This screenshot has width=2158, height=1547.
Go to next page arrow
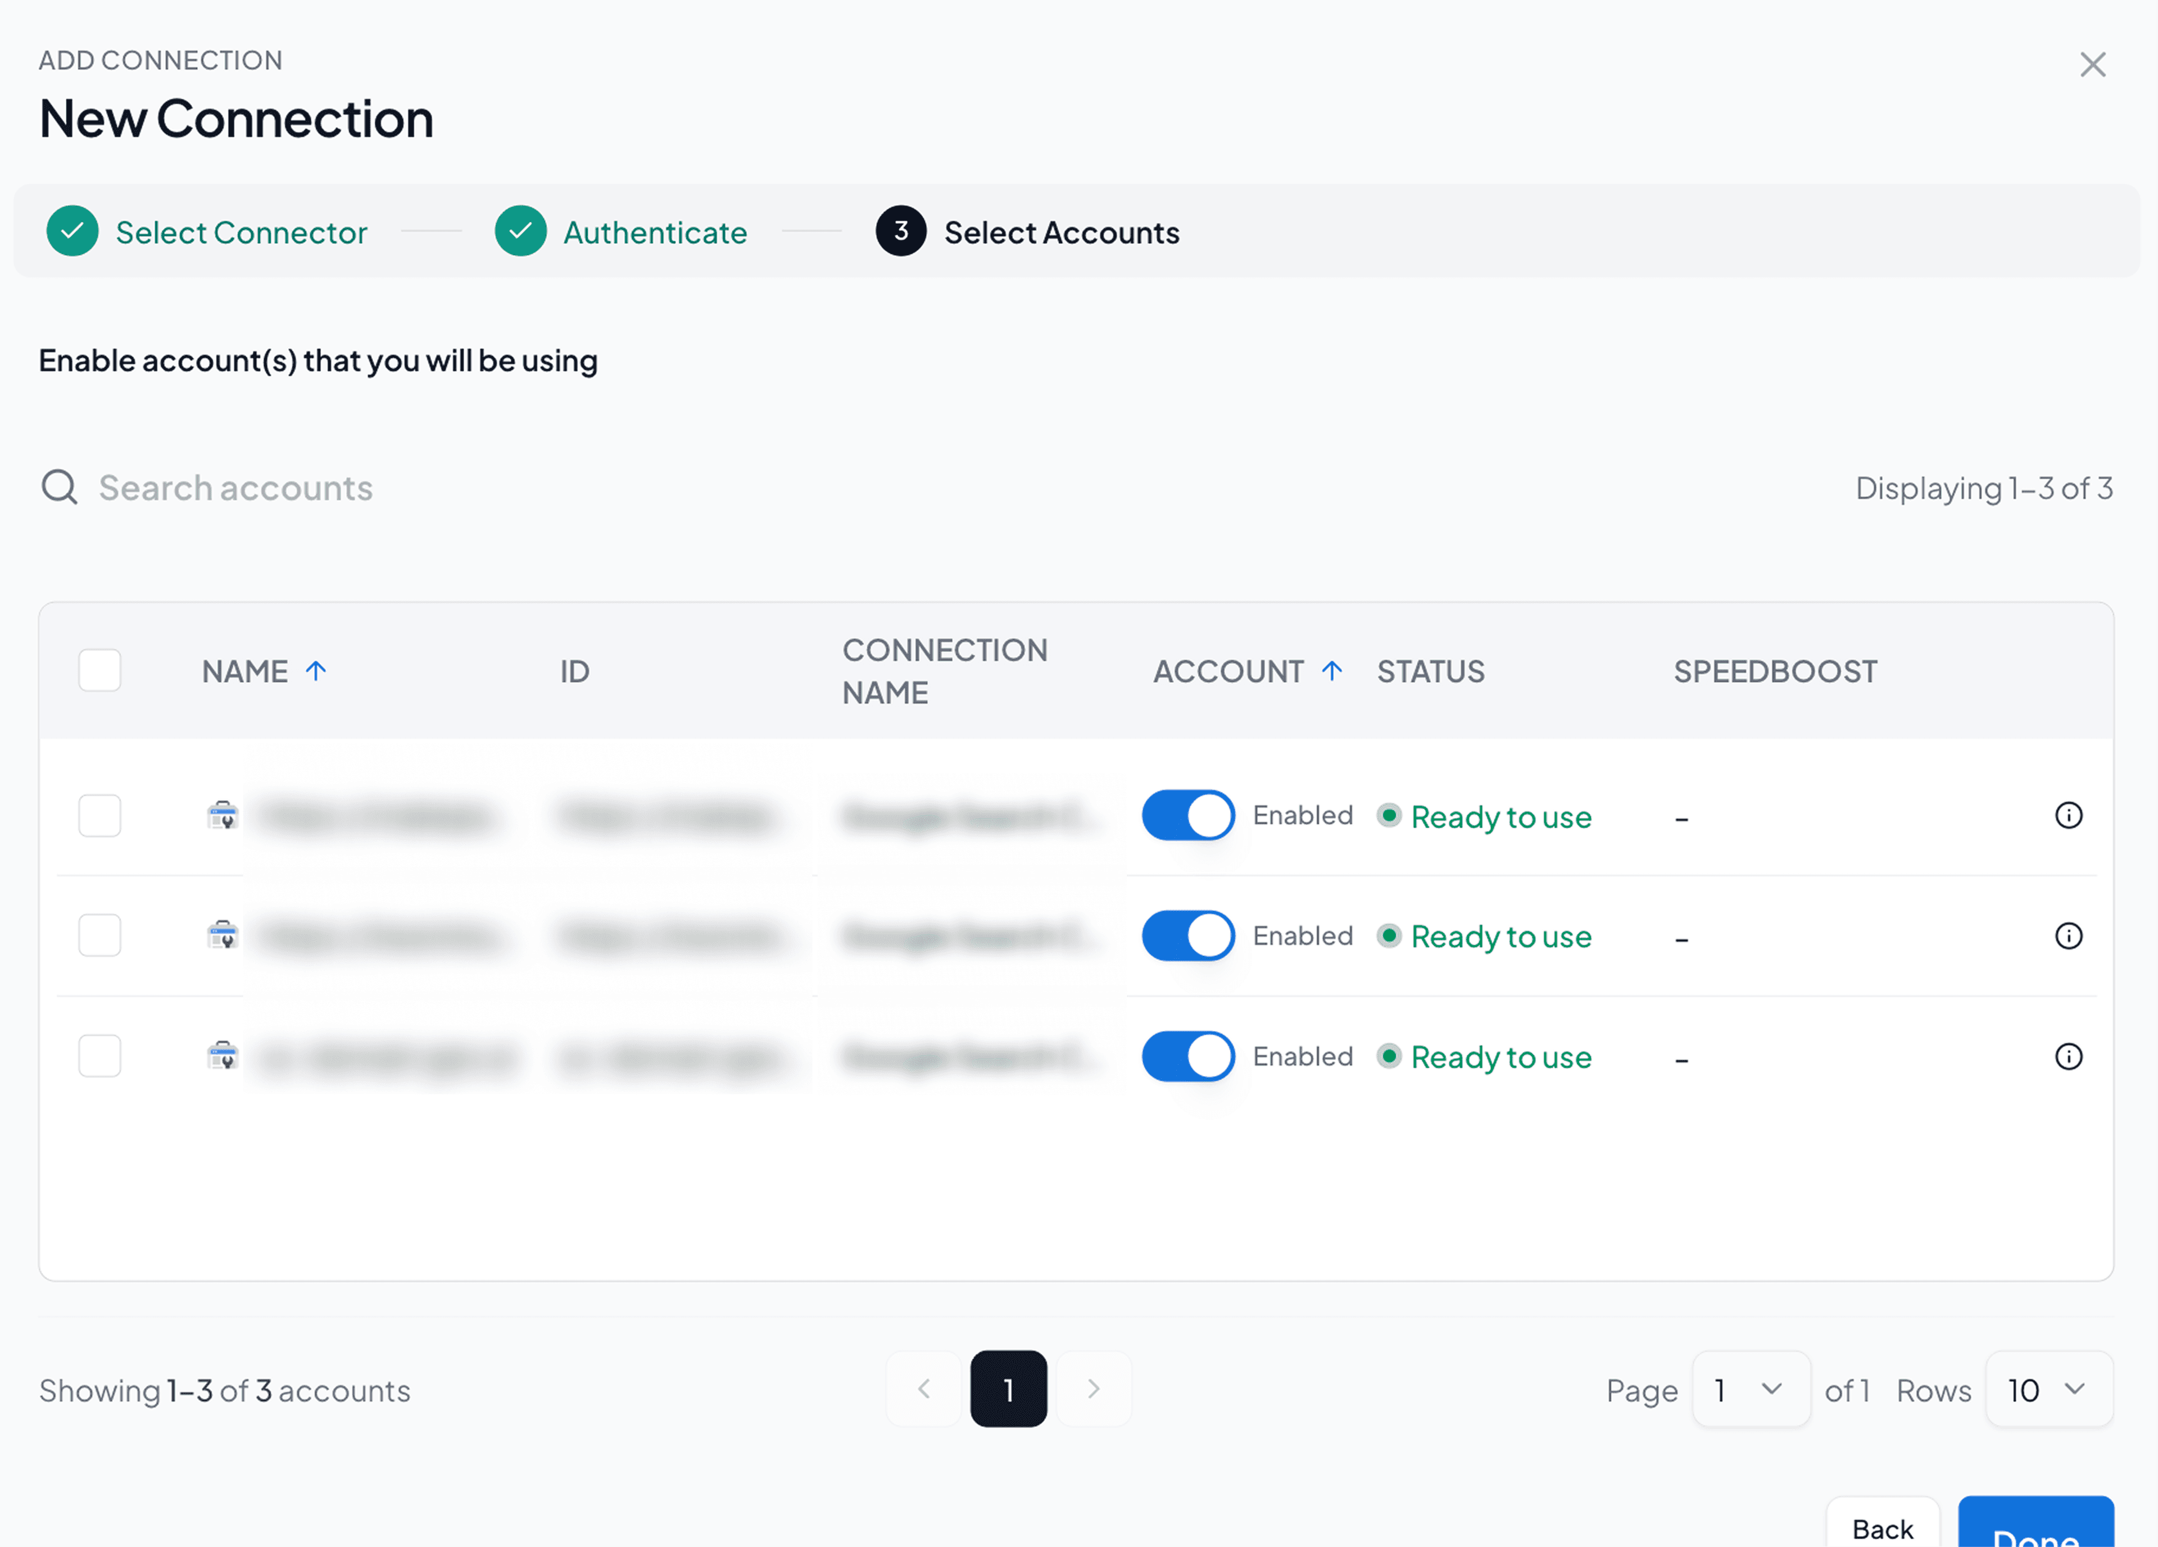[x=1094, y=1389]
